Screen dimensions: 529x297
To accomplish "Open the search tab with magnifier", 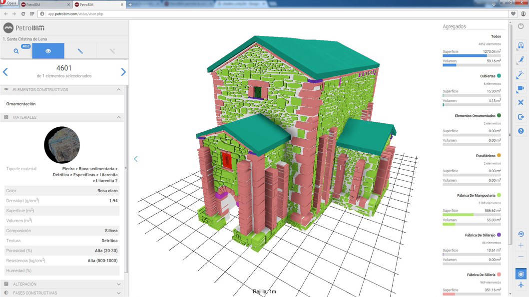I will pos(16,51).
